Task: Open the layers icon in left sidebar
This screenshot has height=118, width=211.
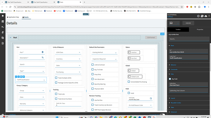Action: point(3,16)
